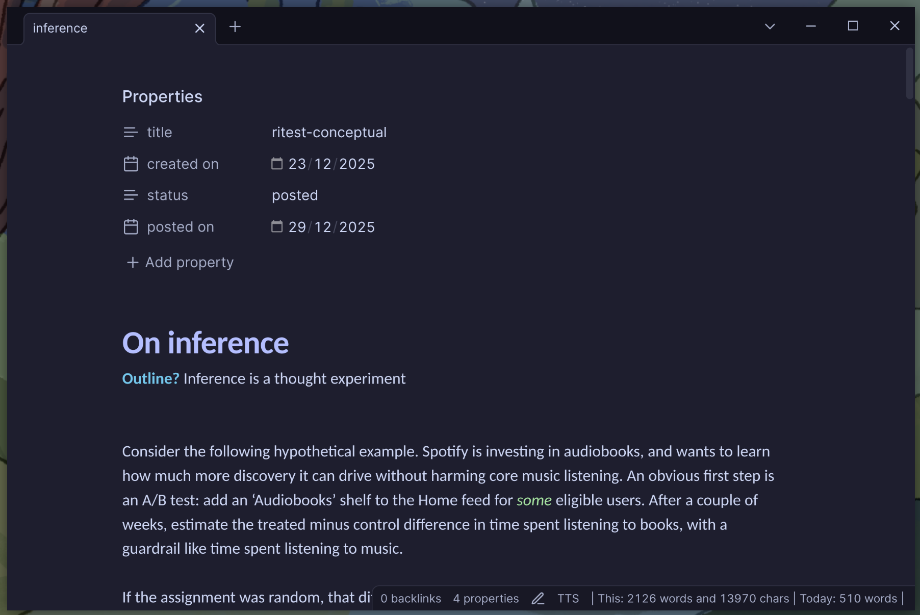The height and width of the screenshot is (615, 920).
Task: Click the created on calendar property icon
Action: [x=131, y=164]
